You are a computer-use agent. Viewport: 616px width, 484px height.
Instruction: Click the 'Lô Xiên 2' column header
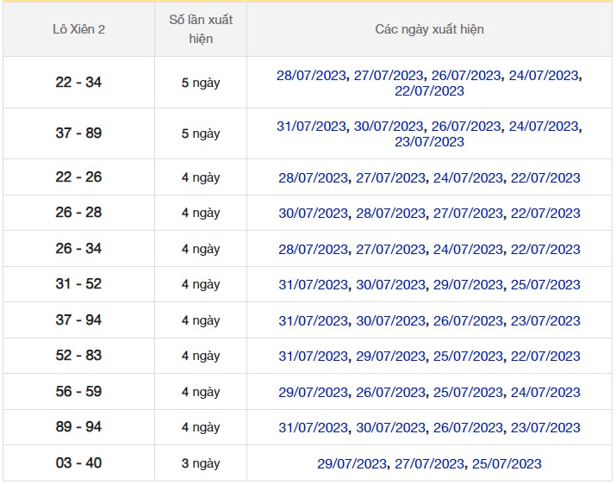click(x=78, y=29)
